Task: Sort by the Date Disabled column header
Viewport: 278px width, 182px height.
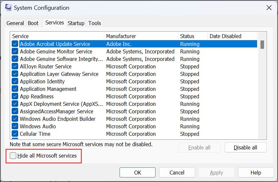Action: [x=232, y=36]
